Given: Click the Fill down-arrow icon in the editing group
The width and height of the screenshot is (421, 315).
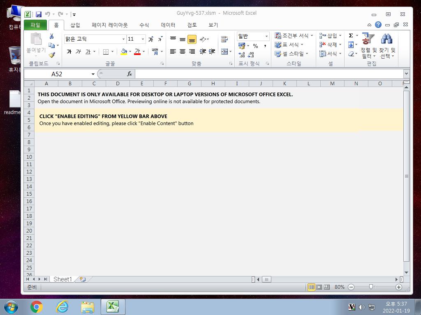Looking at the screenshot, I should point(351,45).
